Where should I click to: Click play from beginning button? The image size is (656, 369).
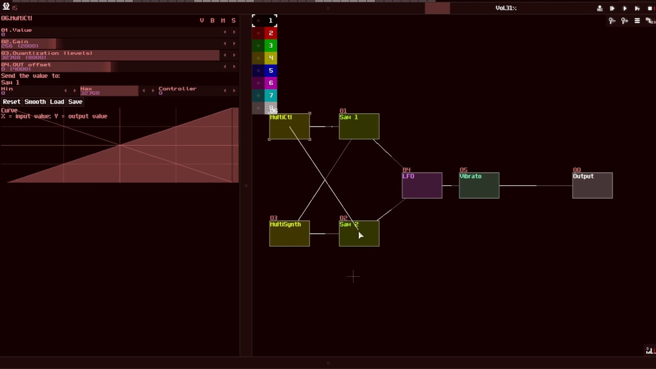point(612,8)
